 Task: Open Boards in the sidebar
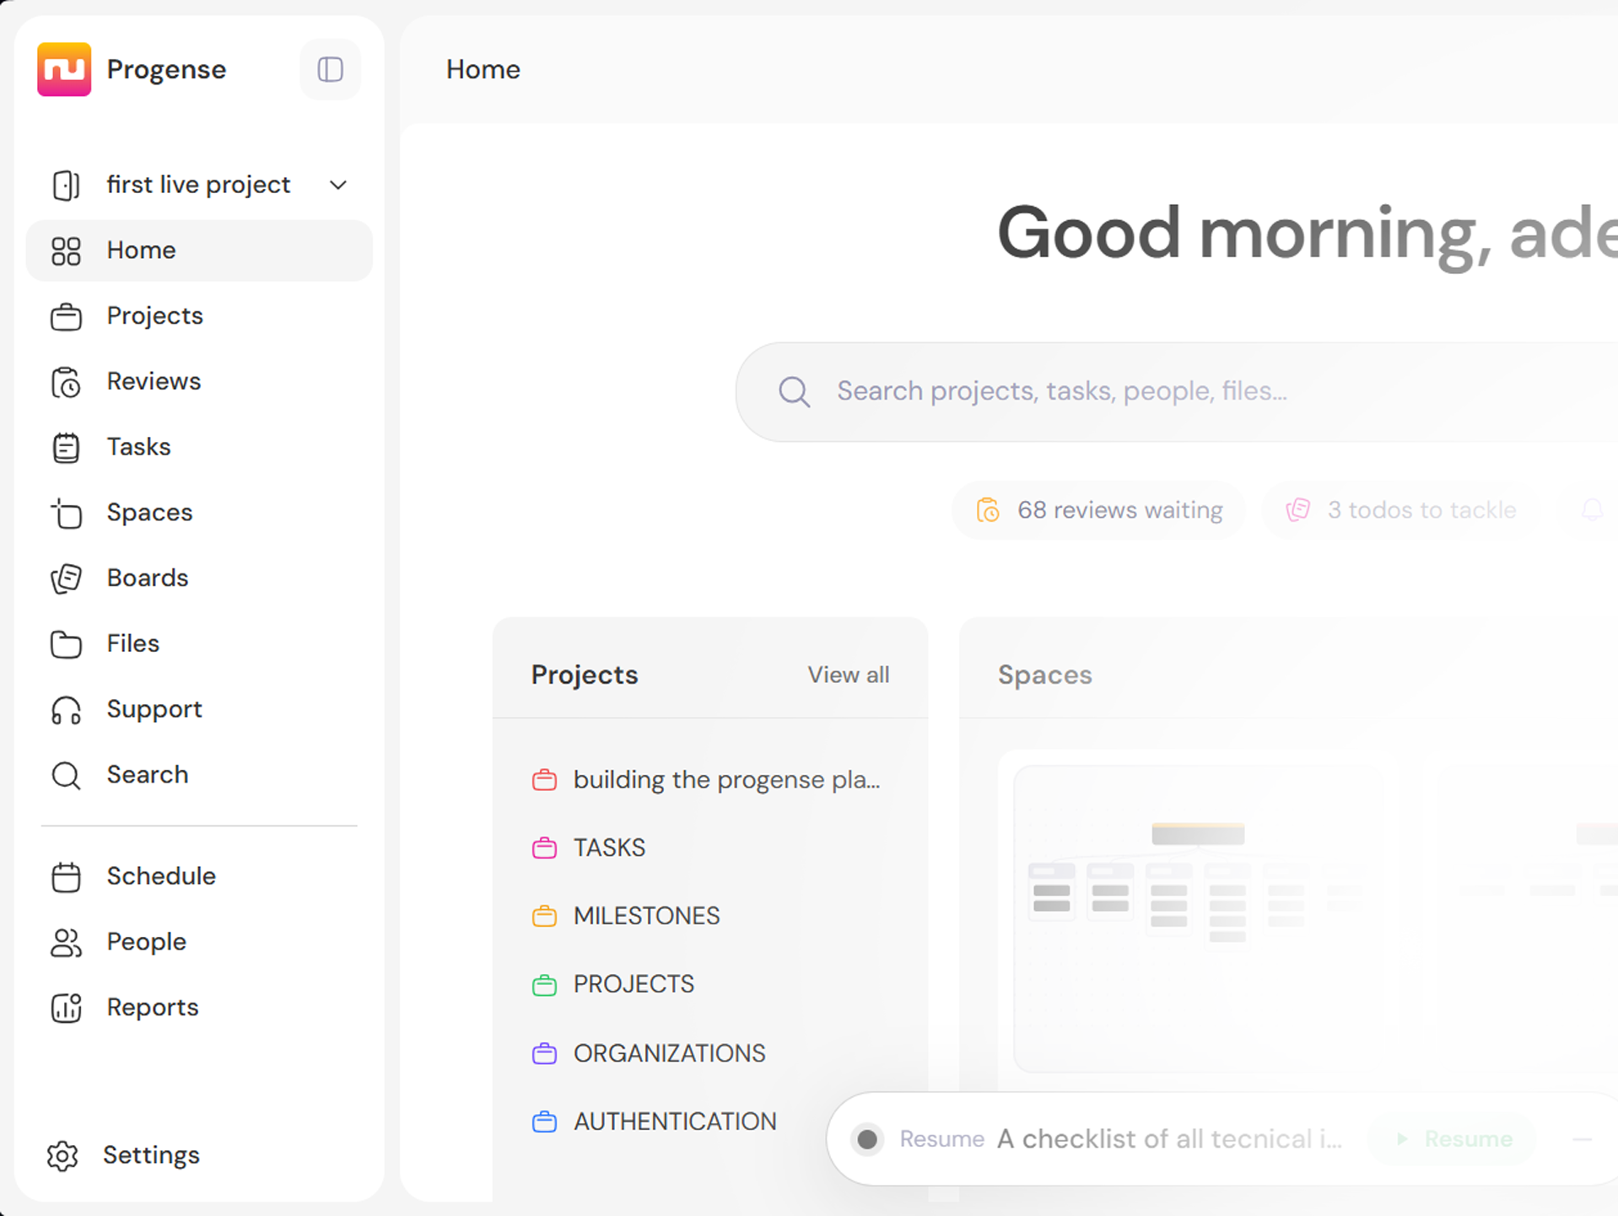pos(199,578)
